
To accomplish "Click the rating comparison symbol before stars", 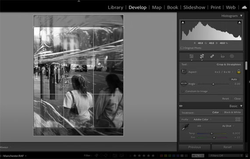I will click(x=130, y=155).
